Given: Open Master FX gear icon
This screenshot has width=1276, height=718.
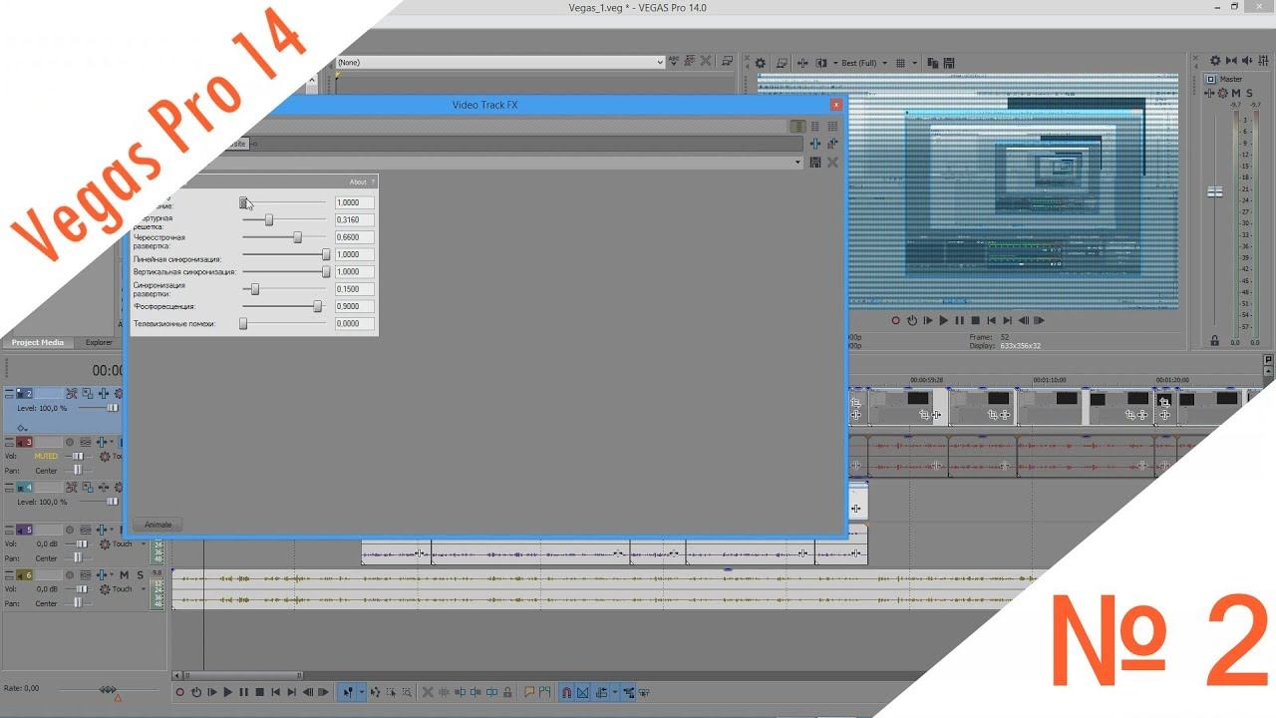Looking at the screenshot, I should 1209,94.
